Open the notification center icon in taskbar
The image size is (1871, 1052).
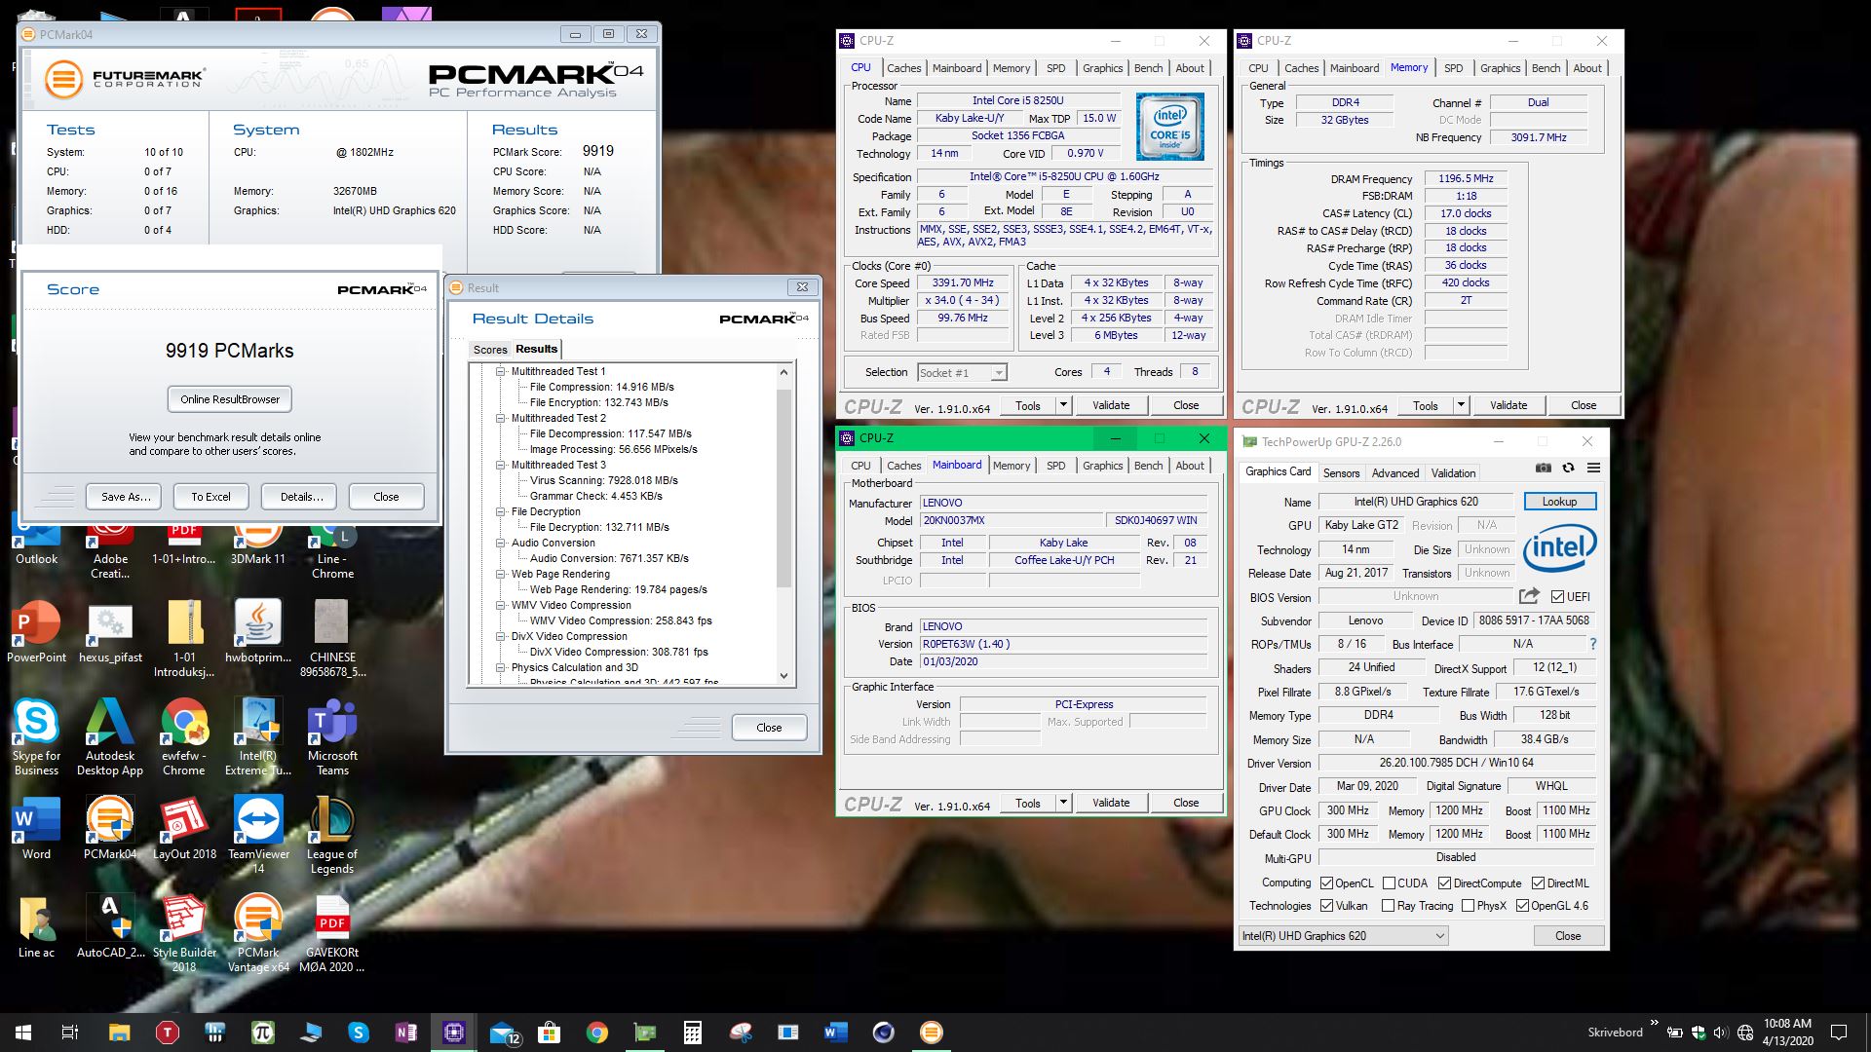[x=1839, y=1033]
